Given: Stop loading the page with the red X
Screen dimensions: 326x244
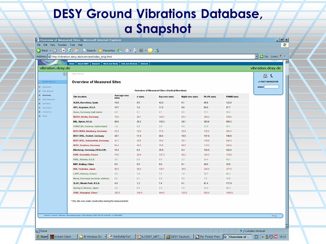Looking at the screenshot, I should 64,50.
